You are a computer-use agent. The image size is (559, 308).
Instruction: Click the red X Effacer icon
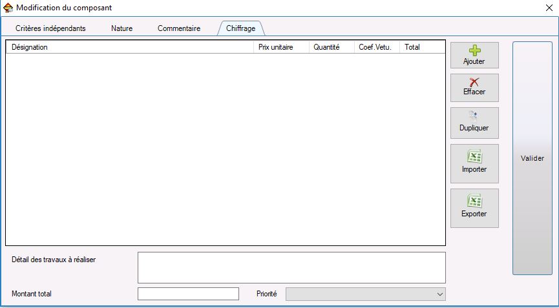tap(474, 82)
